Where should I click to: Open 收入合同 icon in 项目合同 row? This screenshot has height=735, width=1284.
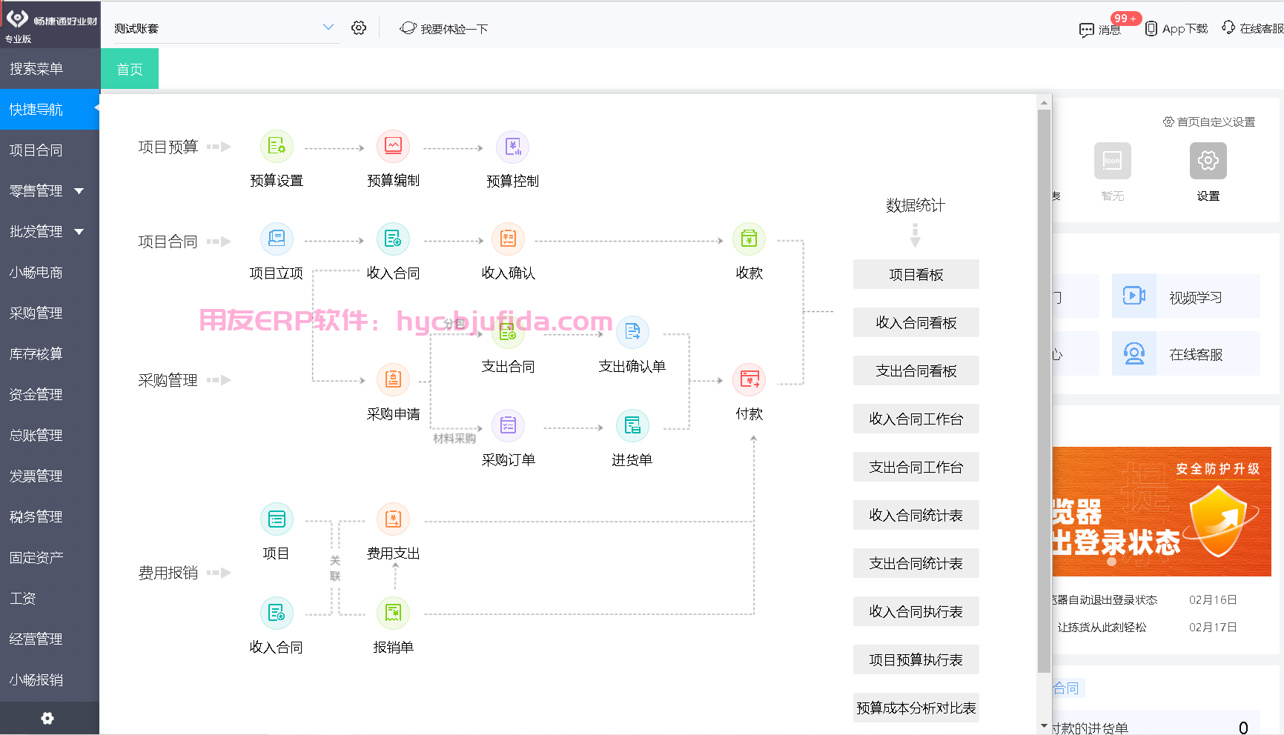[x=393, y=239]
